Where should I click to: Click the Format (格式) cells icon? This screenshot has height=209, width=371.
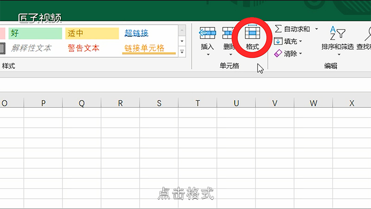(252, 33)
